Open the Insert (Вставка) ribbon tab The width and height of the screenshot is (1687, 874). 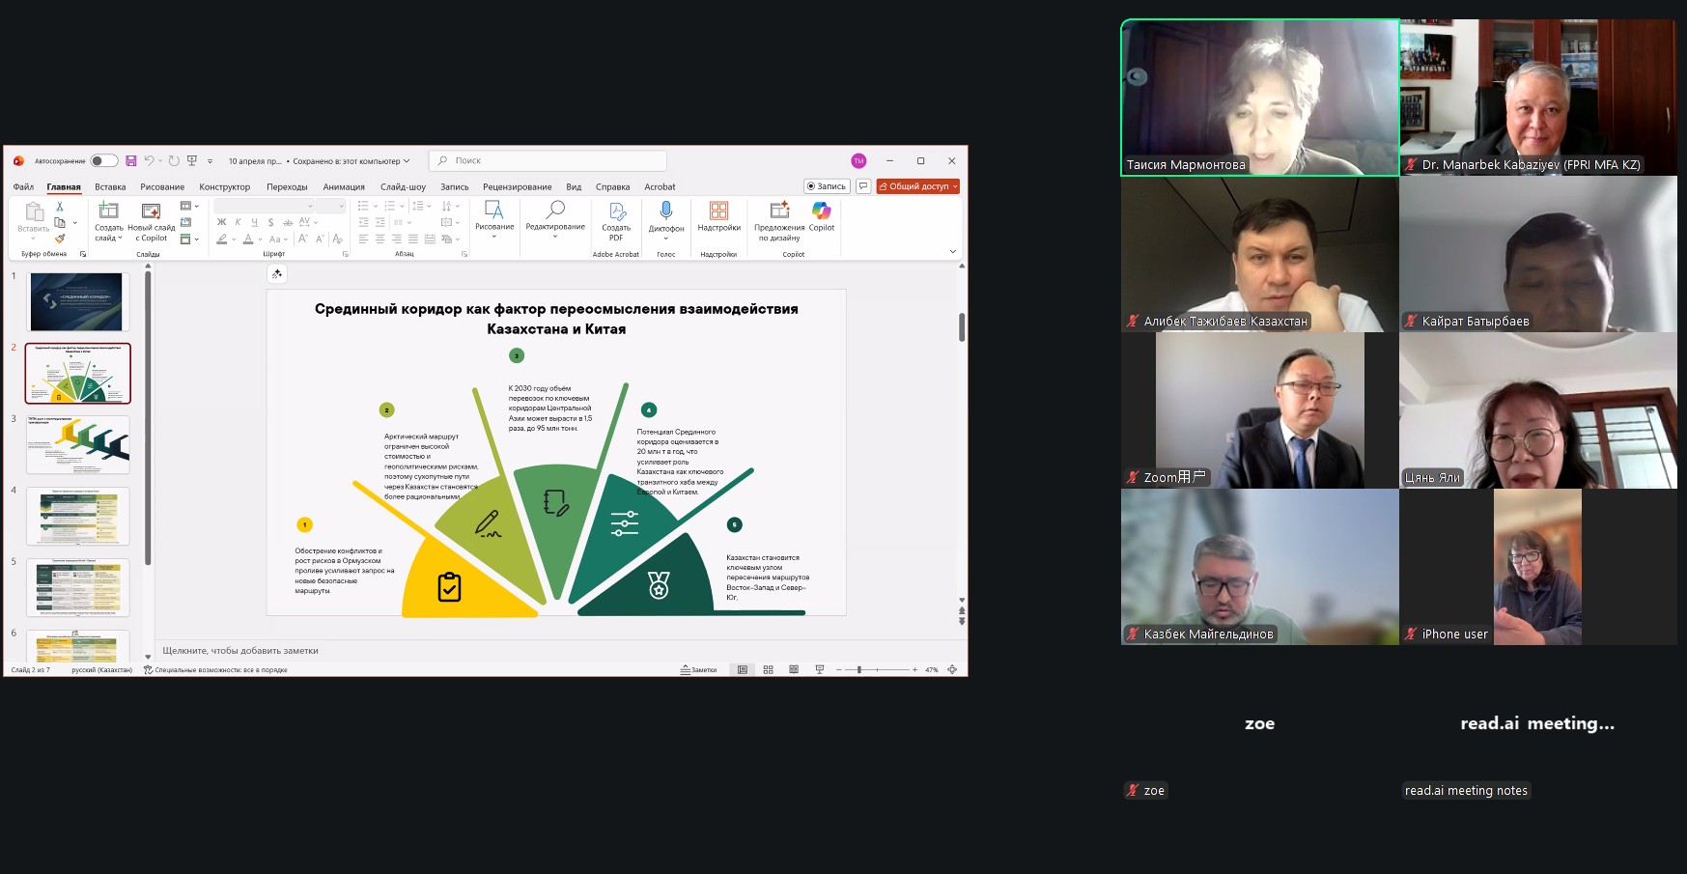point(110,187)
